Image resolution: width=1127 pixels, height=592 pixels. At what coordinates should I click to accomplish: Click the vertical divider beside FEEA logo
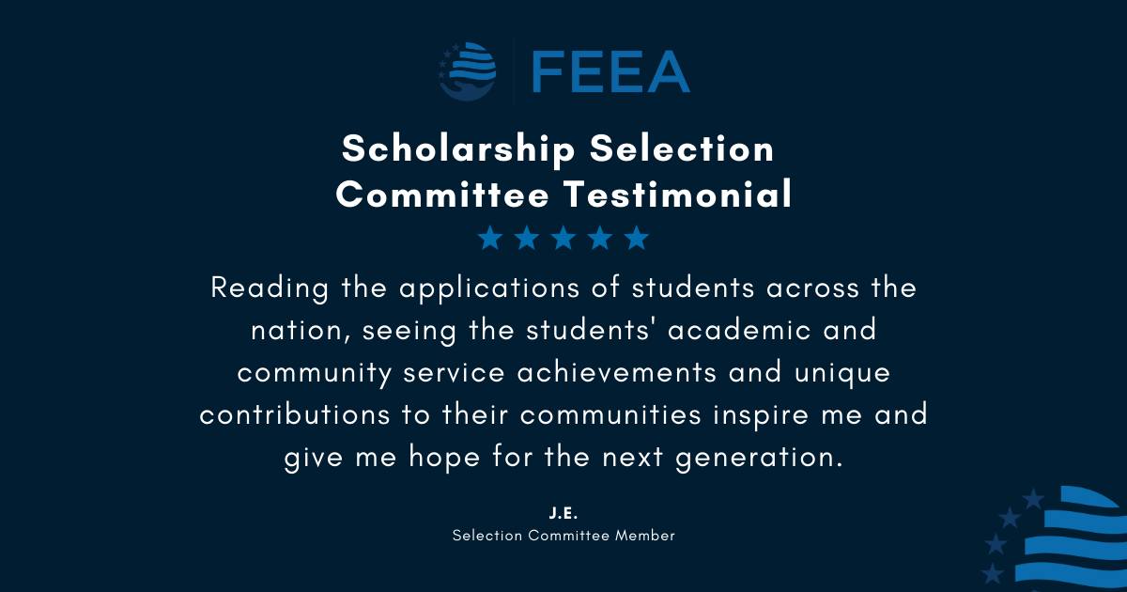[514, 70]
